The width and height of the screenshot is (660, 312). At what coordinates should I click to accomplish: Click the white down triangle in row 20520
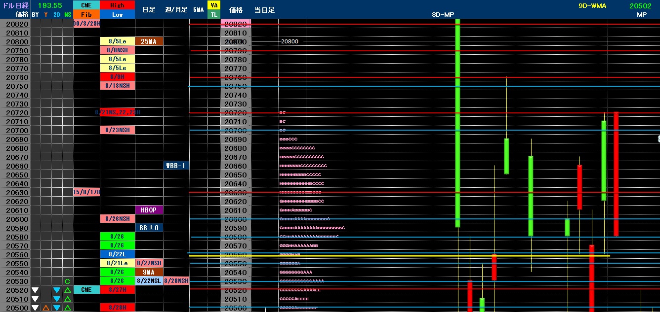click(x=35, y=290)
